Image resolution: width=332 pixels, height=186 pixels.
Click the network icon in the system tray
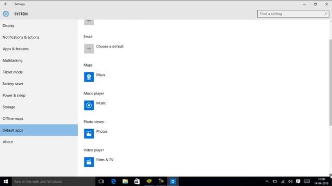(x=283, y=181)
